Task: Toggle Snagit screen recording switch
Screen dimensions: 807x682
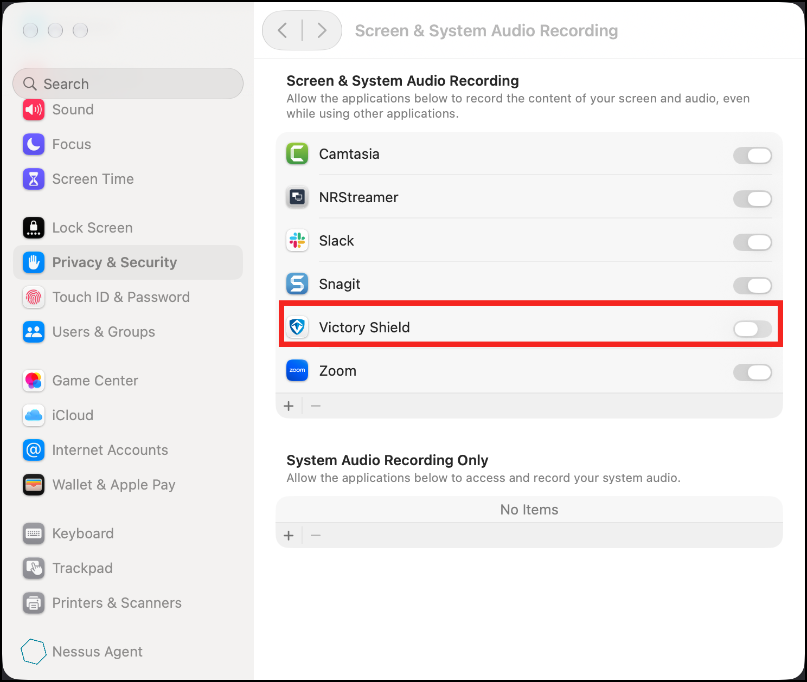Action: [x=753, y=286]
